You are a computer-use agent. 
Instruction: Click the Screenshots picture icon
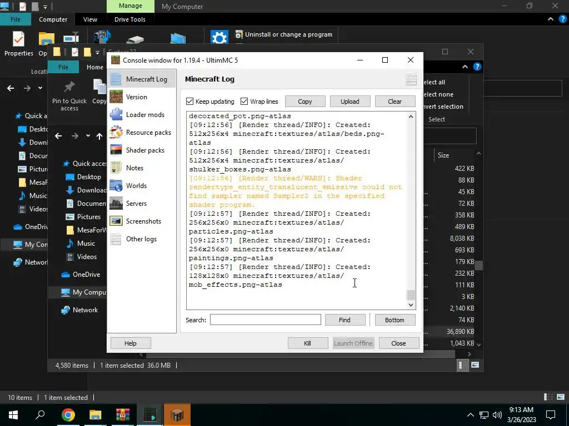tap(116, 221)
